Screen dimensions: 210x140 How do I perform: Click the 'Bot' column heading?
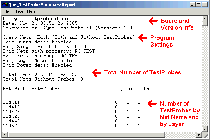(130, 88)
